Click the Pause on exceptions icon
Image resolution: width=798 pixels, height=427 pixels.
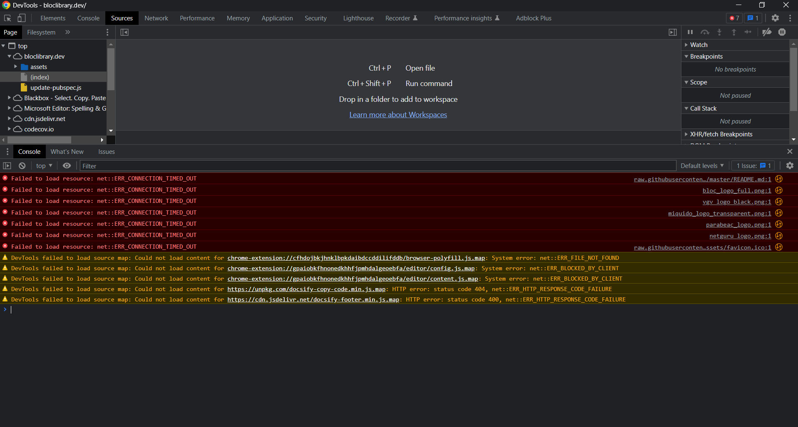782,32
